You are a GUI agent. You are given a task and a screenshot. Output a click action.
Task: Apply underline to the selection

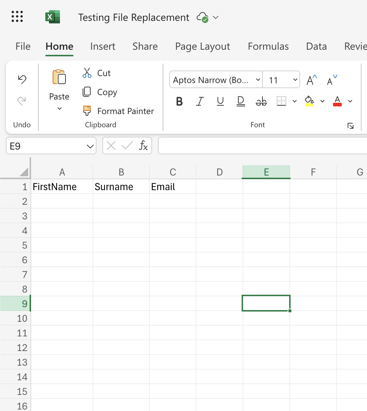point(220,101)
